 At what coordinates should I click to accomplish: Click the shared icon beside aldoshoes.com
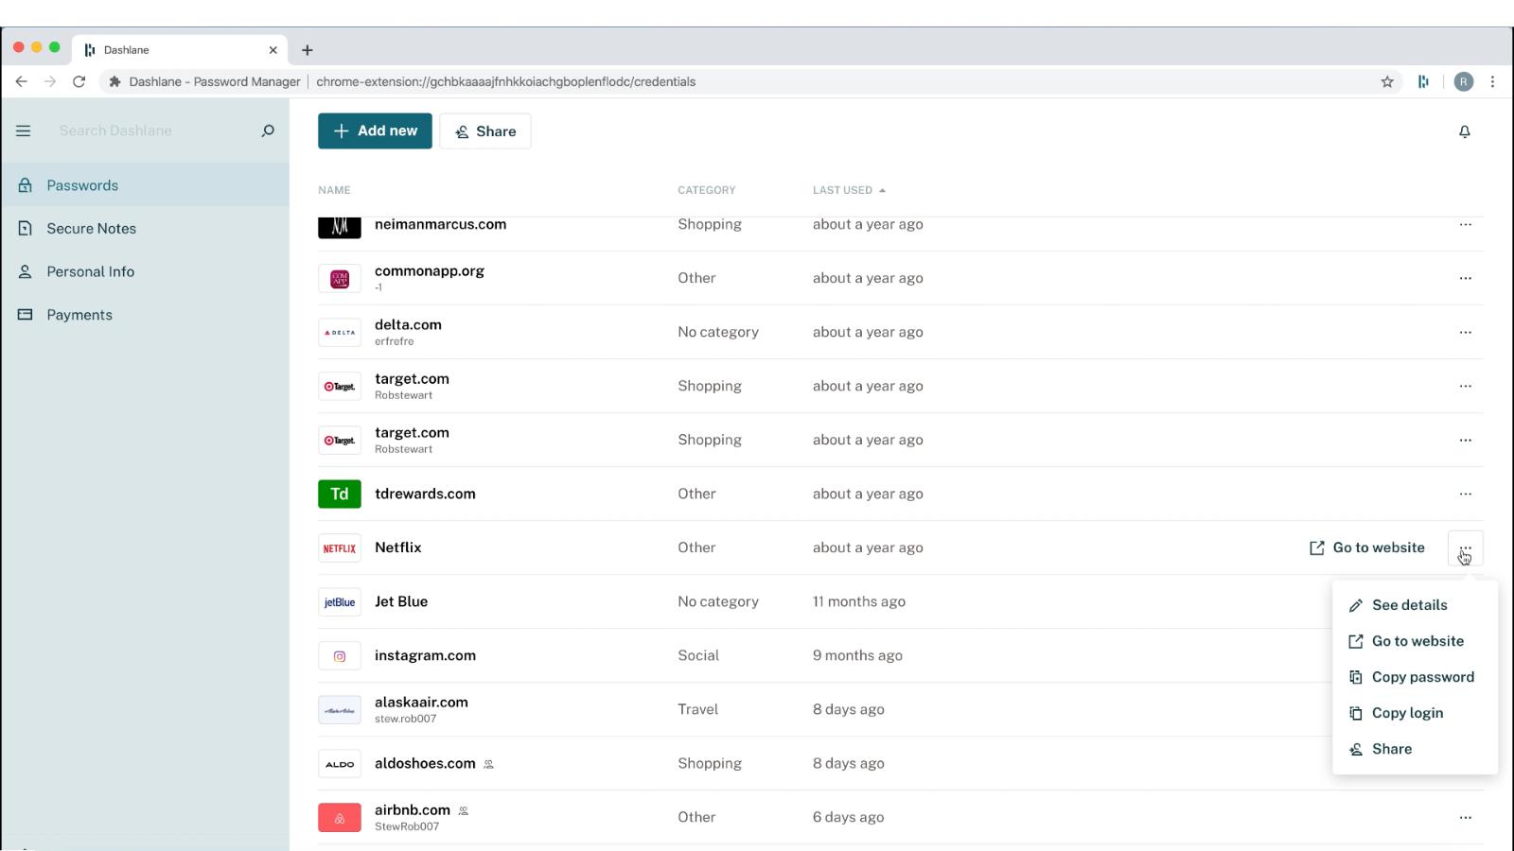tap(489, 764)
